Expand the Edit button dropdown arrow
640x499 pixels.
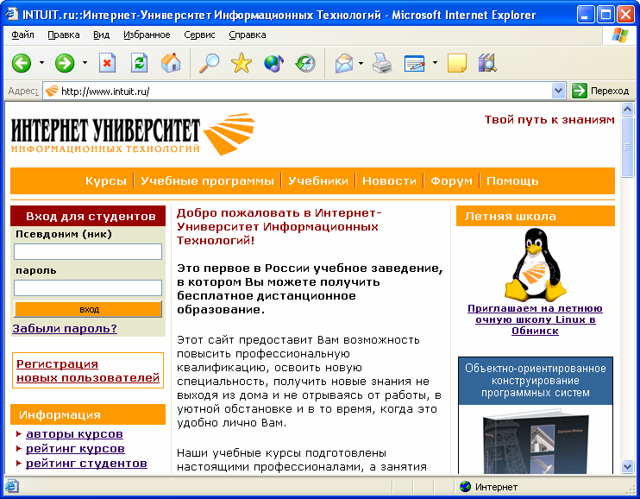(435, 63)
